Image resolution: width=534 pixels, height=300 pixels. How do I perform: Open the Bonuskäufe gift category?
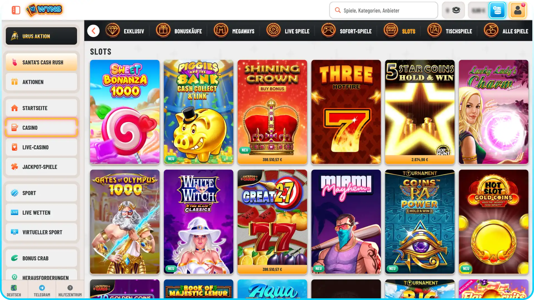point(179,31)
